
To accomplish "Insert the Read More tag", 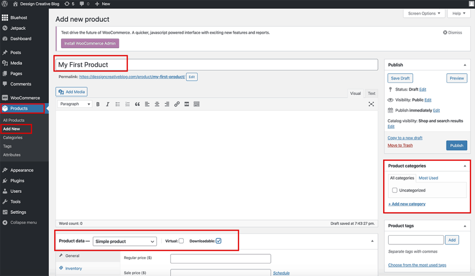I will [x=186, y=104].
